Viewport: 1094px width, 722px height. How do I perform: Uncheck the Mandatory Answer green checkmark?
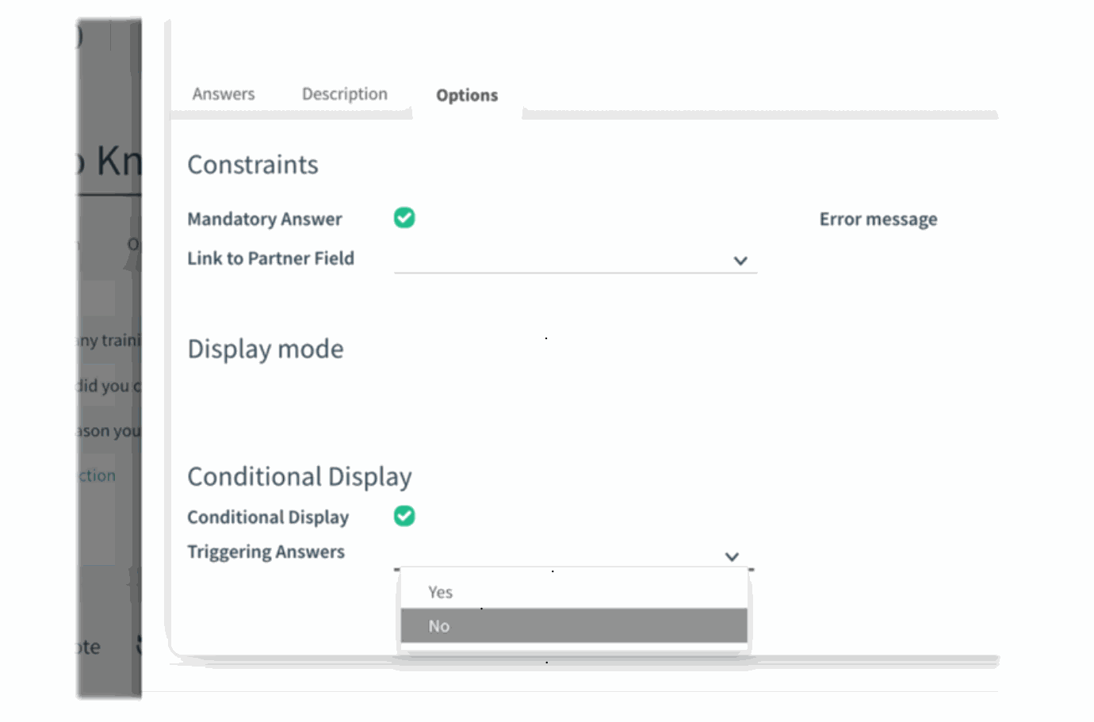pyautogui.click(x=404, y=218)
